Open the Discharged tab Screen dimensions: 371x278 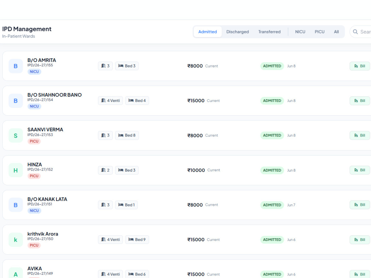pos(237,32)
